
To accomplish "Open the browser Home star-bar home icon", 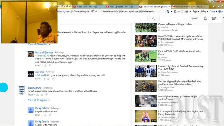I will pyautogui.click(x=214, y=6).
